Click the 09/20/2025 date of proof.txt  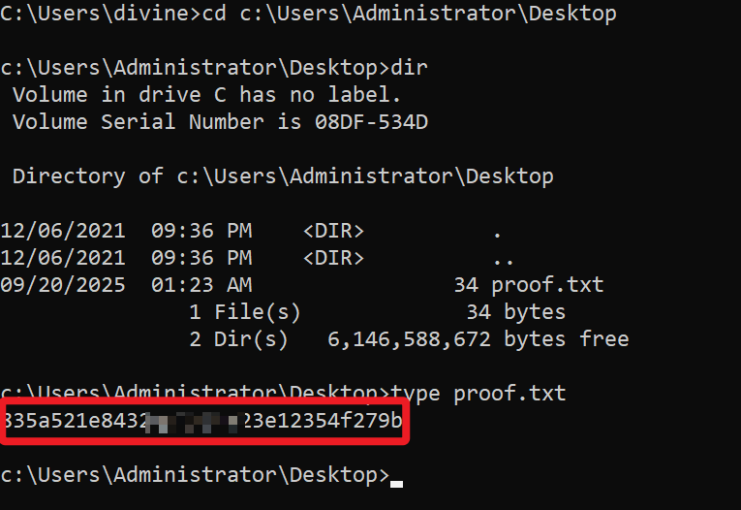point(63,285)
